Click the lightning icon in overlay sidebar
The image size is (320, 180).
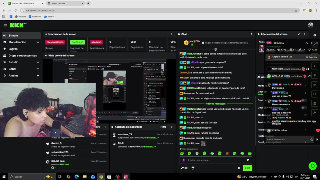point(315,66)
